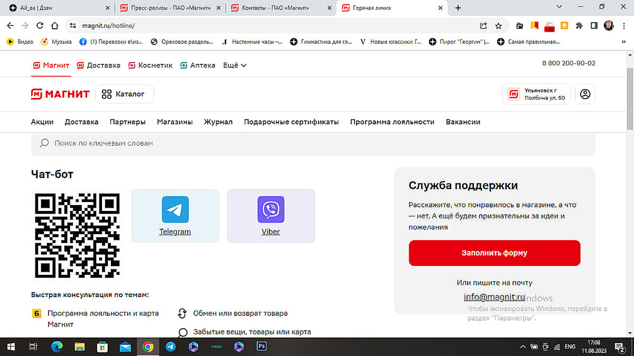Open Microsoft Edge from taskbar
The width and height of the screenshot is (634, 356).
[57, 347]
